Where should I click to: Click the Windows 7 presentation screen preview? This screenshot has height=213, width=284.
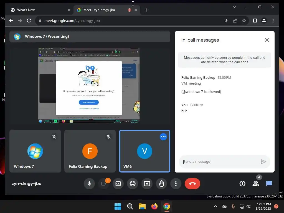89,85
